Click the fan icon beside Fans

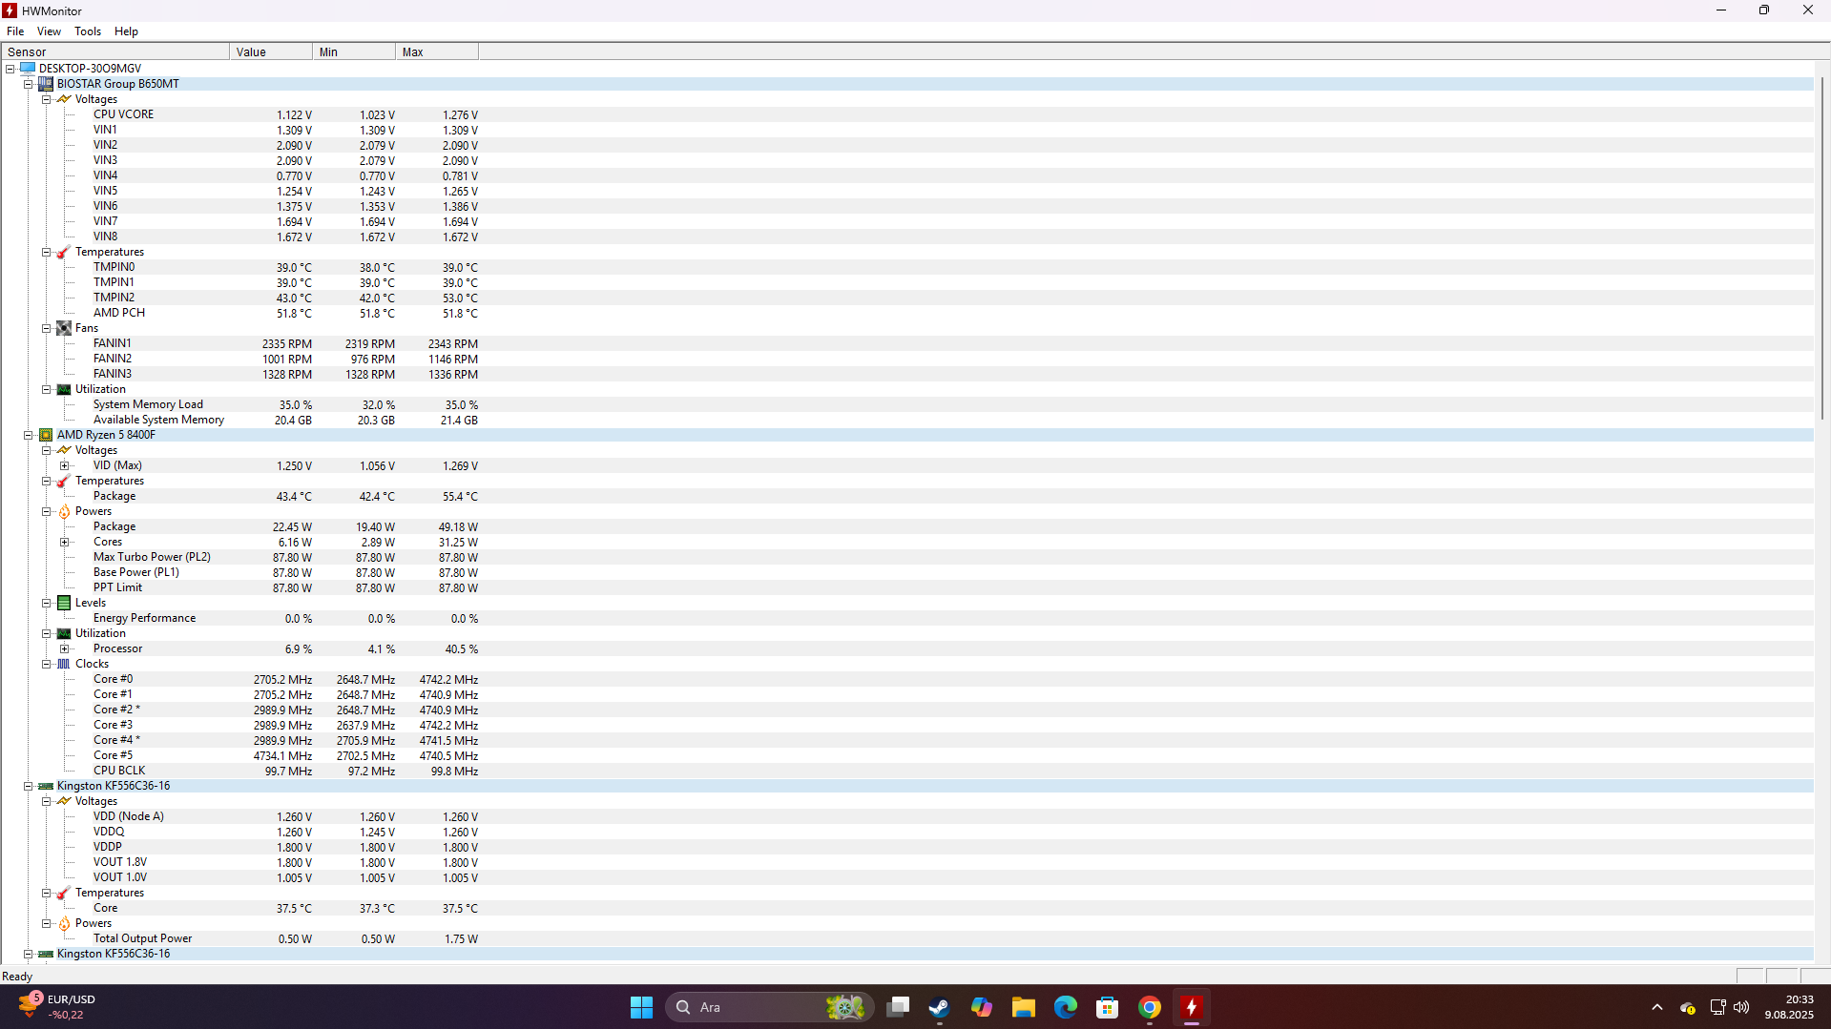point(64,328)
